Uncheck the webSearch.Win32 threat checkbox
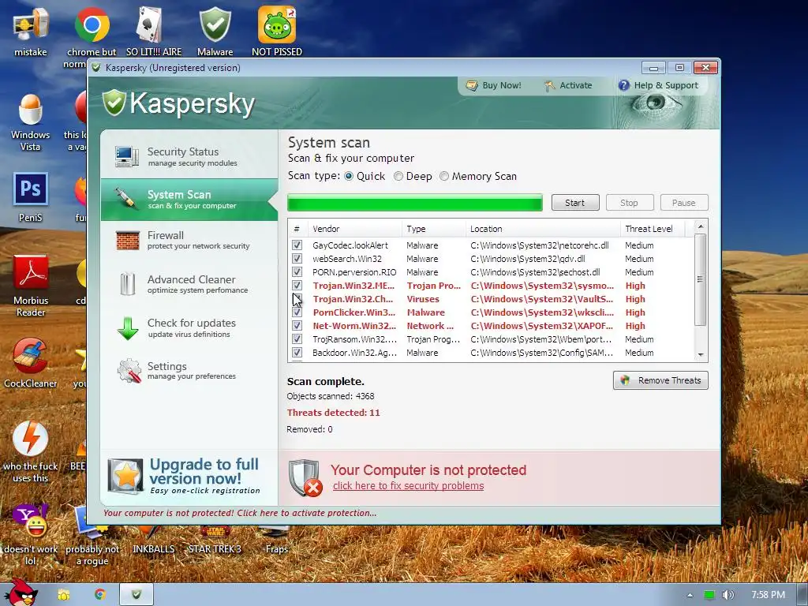The image size is (808, 606). [297, 258]
